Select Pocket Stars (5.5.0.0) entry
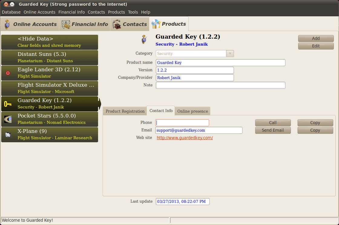Viewport: 339px width, 225px height. [x=50, y=119]
